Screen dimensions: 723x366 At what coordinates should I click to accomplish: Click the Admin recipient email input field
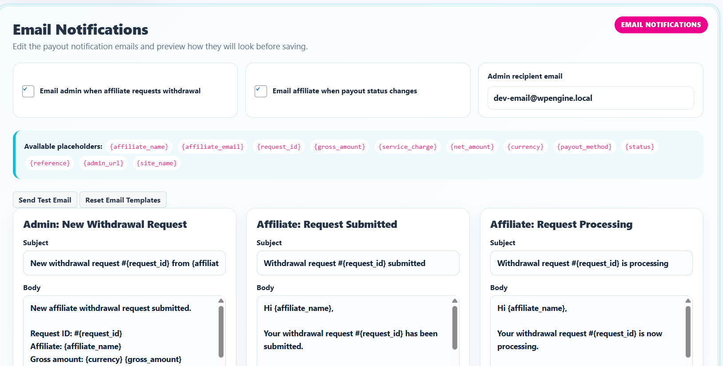point(591,98)
